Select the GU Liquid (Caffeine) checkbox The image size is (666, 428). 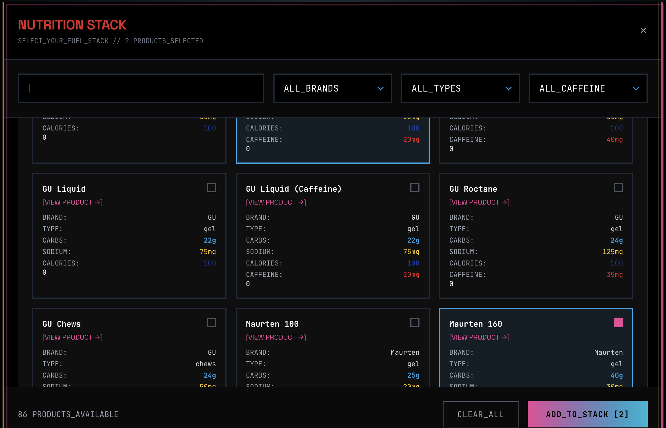[415, 188]
